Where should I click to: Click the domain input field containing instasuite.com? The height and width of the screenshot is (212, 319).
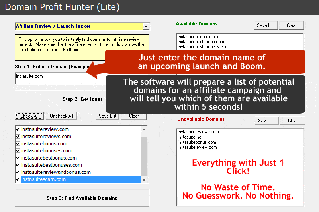60,78
